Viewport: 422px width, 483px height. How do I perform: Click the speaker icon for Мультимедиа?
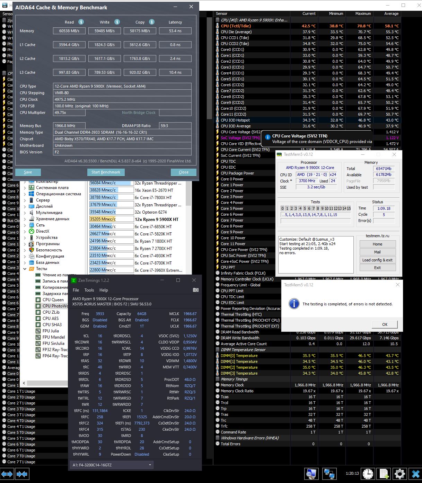(32, 213)
